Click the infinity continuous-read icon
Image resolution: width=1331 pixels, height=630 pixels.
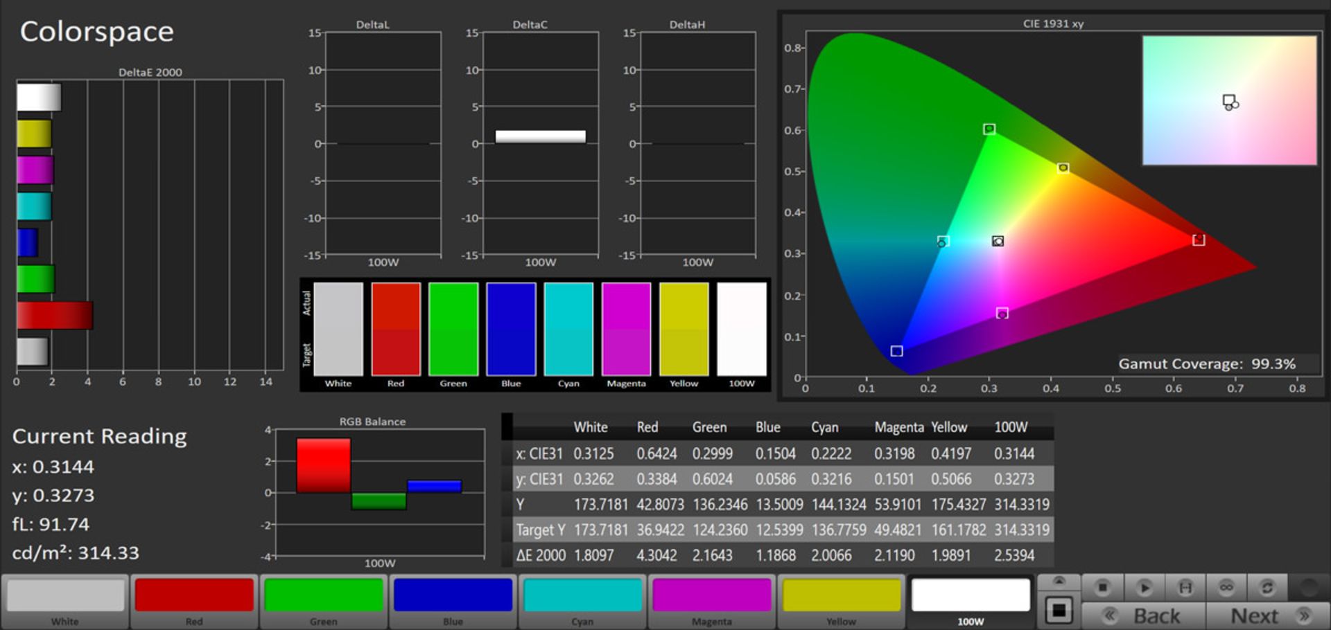click(1226, 588)
